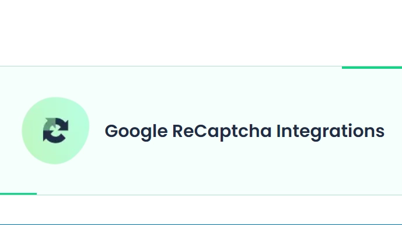Image resolution: width=402 pixels, height=225 pixels.
Task: Open the Google ReCaptcha Integrations heading
Action: coord(244,131)
